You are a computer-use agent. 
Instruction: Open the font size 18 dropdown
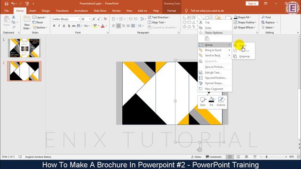tap(89, 19)
